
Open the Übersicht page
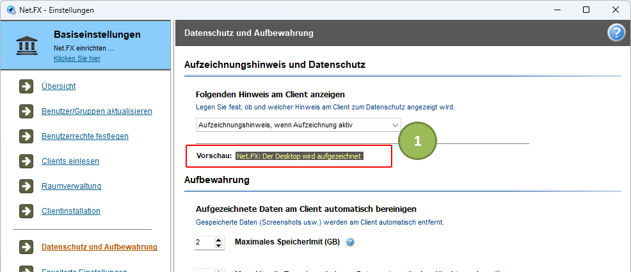click(59, 86)
